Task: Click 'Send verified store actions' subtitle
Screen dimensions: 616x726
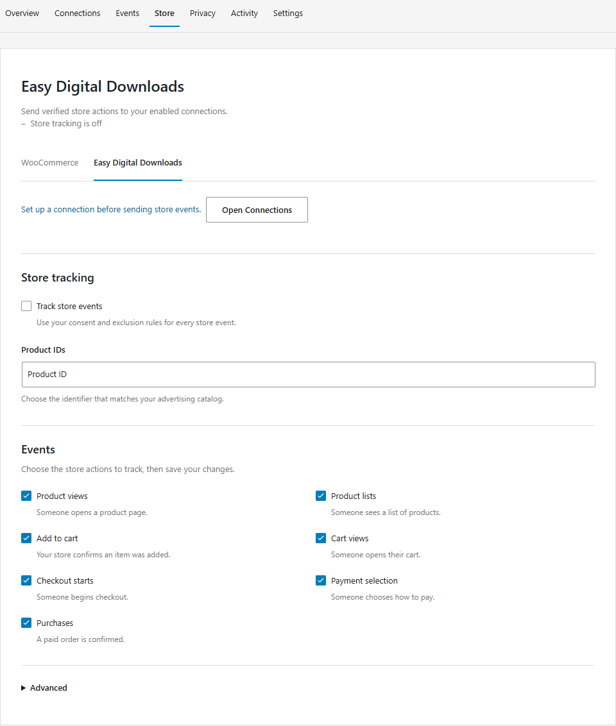Action: pos(124,111)
